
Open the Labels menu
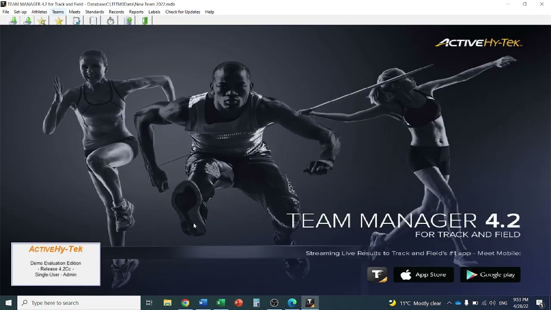coord(154,12)
